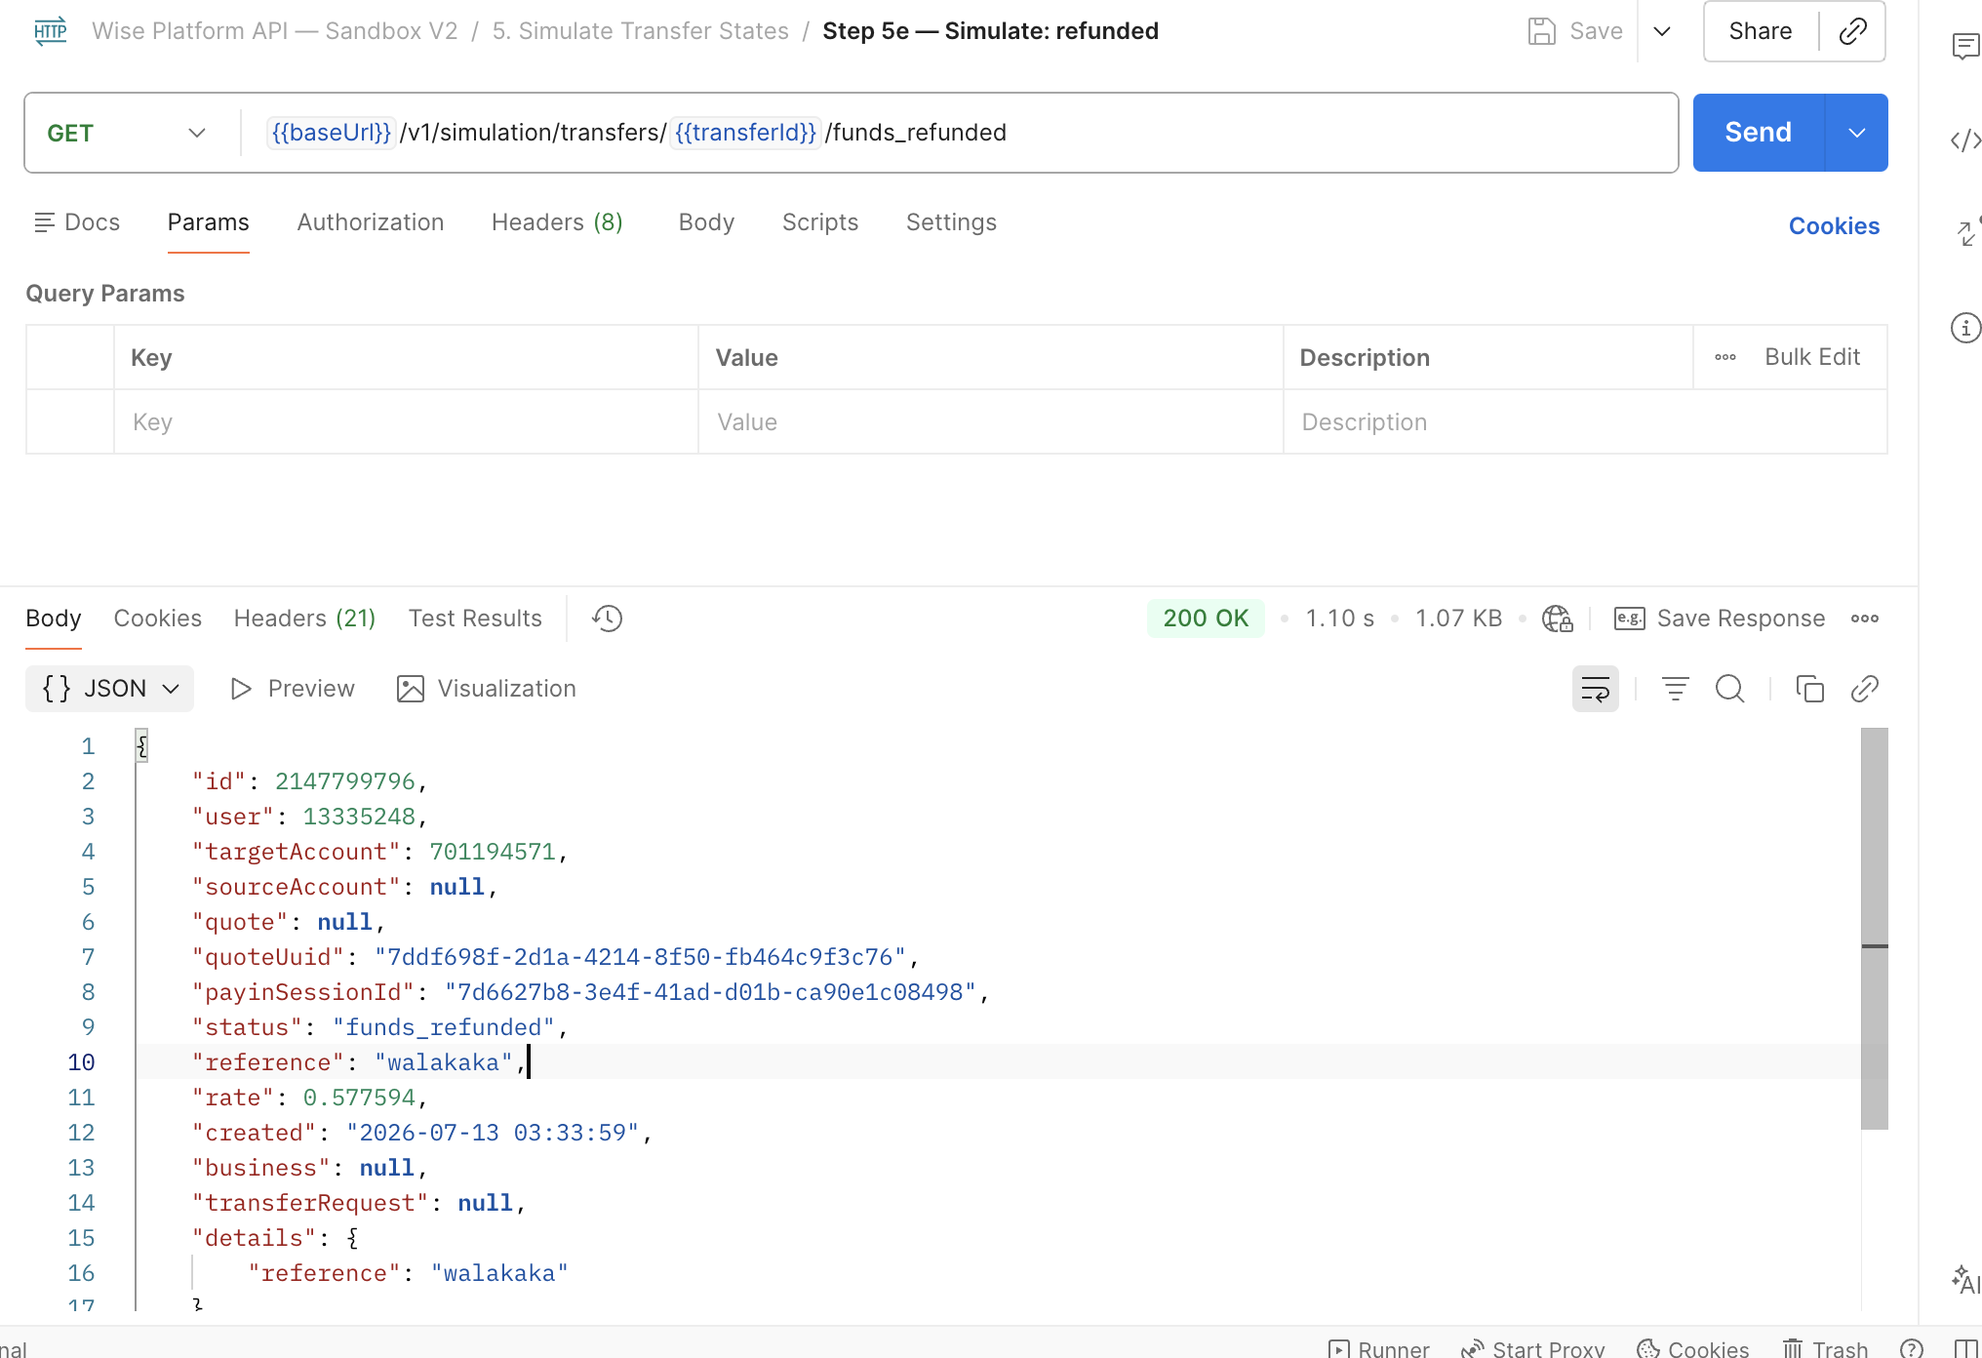Click the blue Cookies link
The width and height of the screenshot is (1982, 1358).
(1834, 226)
